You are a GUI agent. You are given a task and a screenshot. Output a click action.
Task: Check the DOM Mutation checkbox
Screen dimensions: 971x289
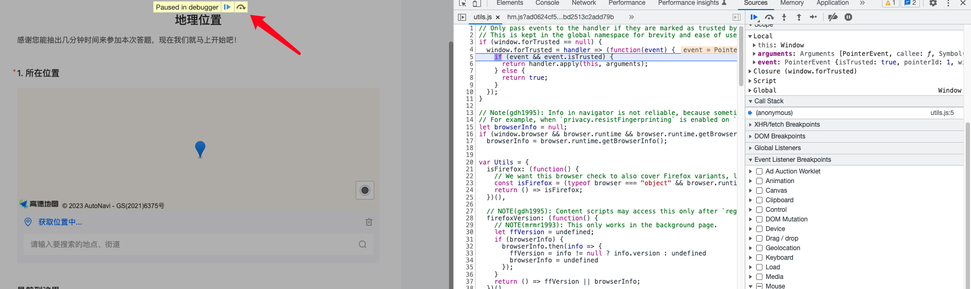coord(759,219)
